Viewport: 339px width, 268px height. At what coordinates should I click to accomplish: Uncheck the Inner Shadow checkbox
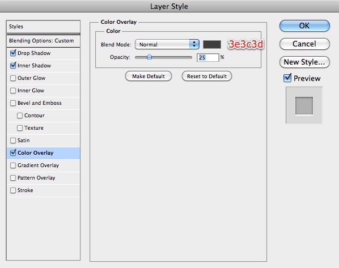coord(13,66)
